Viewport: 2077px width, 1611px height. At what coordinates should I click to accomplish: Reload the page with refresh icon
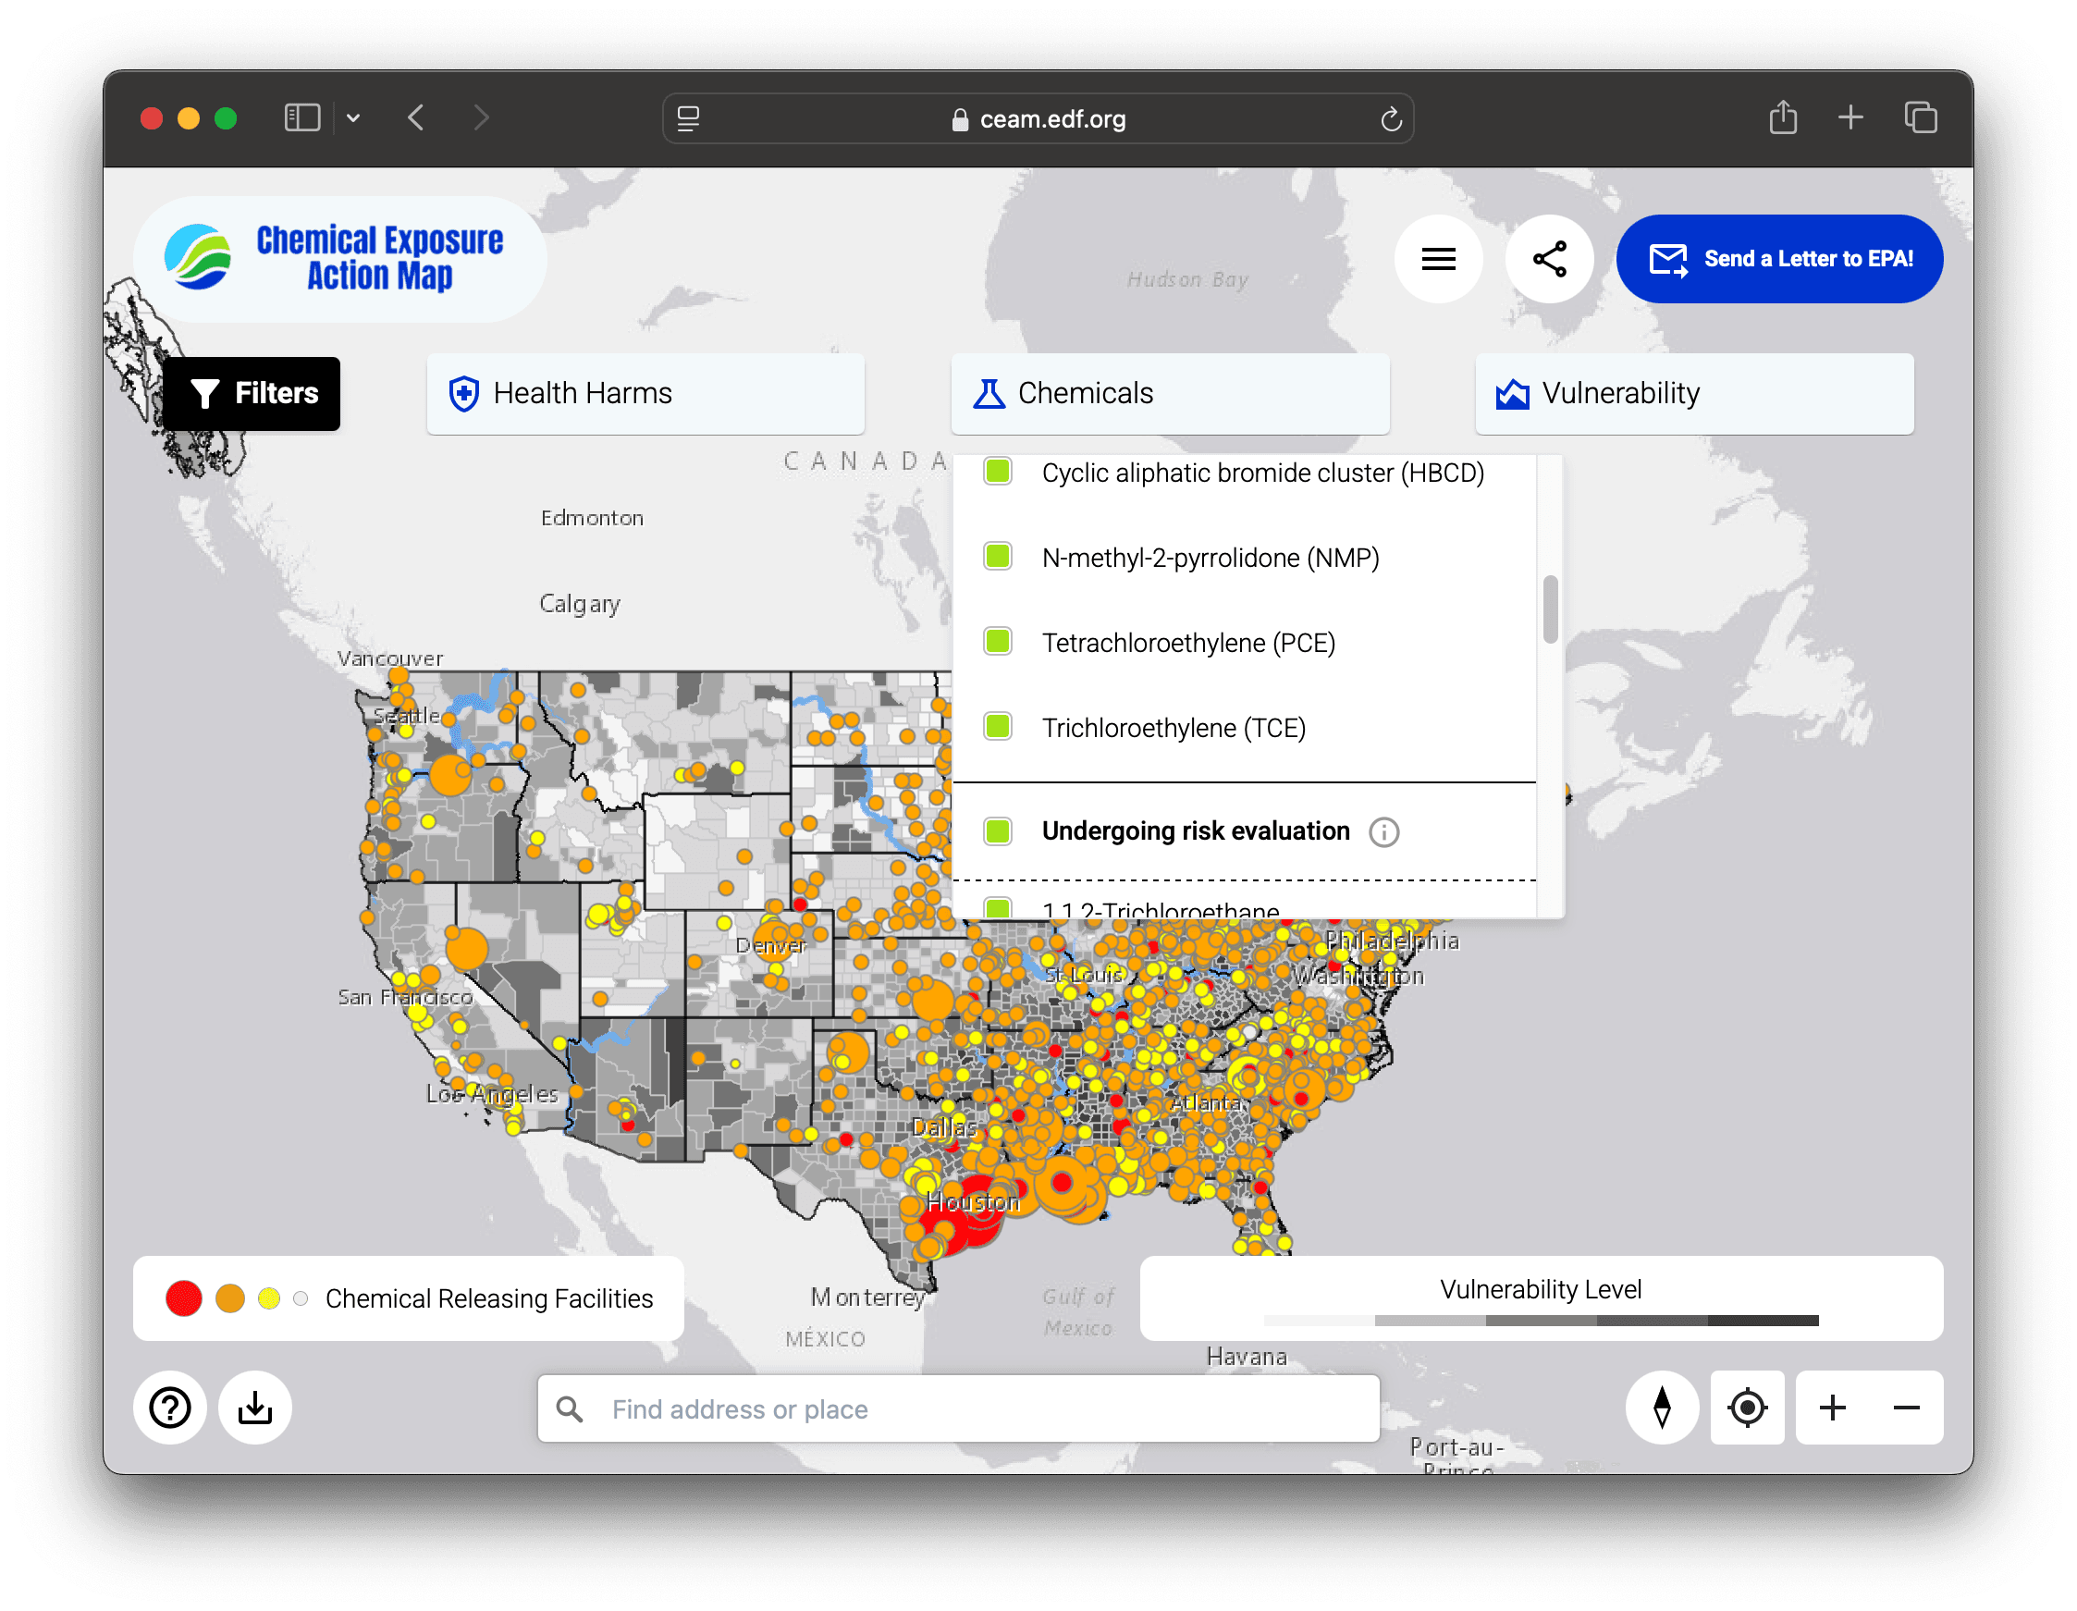coord(1392,119)
